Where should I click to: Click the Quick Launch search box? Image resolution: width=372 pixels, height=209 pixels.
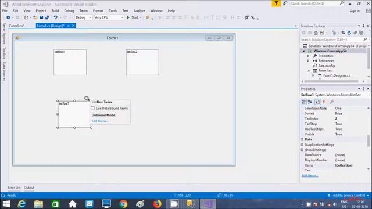coord(317,3)
